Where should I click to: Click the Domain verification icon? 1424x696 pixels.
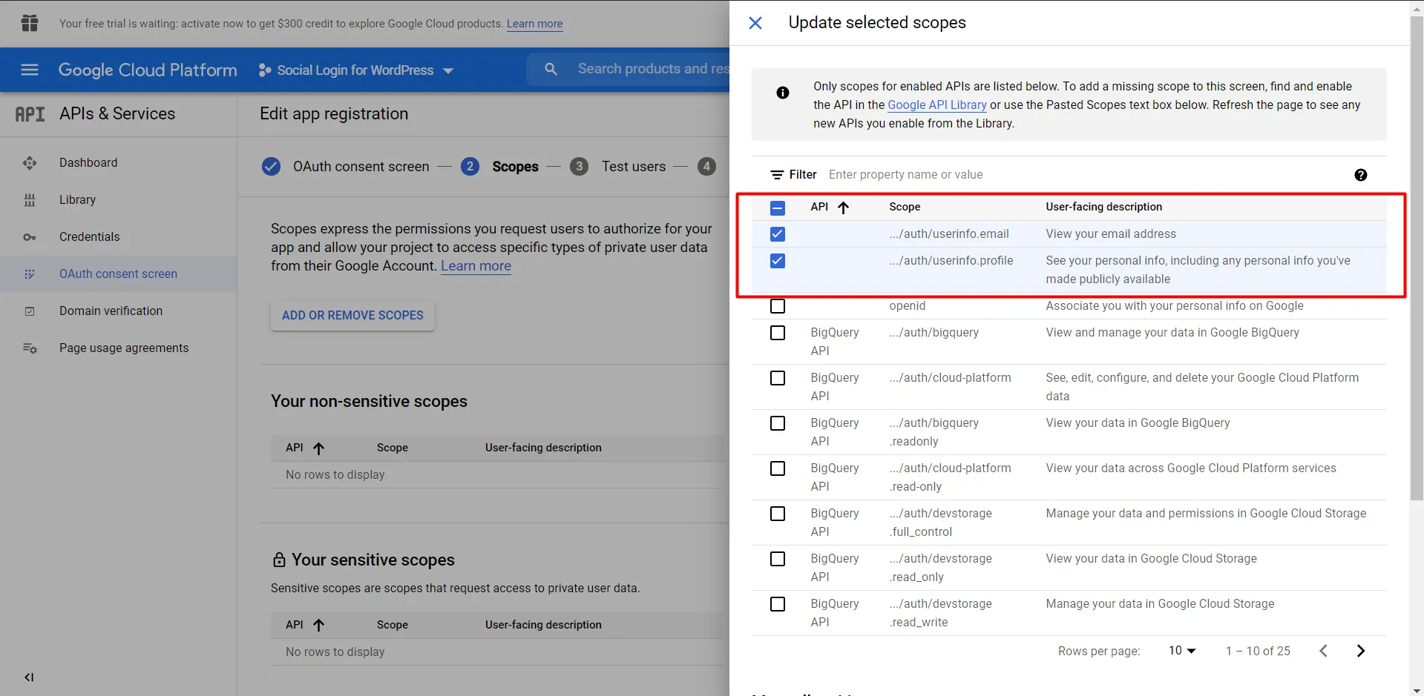[30, 311]
